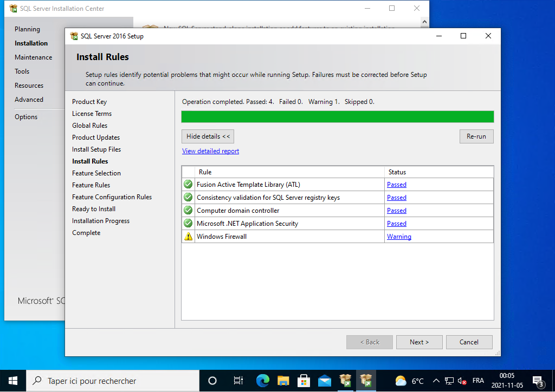Open File Explorer from the taskbar
The image size is (555, 392).
coord(283,381)
